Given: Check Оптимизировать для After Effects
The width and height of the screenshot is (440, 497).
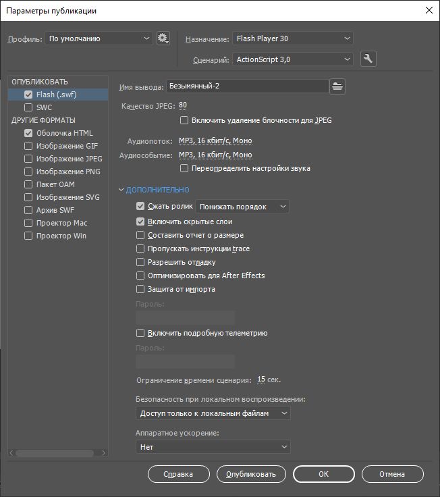Looking at the screenshot, I should click(x=140, y=276).
